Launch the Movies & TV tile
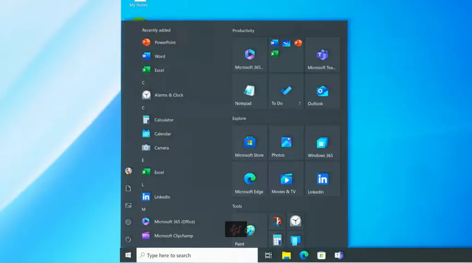Screen dimensions: 472x263 click(286, 179)
